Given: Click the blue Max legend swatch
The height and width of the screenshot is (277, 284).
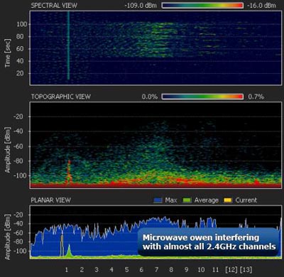Looking at the screenshot, I should coord(158,200).
